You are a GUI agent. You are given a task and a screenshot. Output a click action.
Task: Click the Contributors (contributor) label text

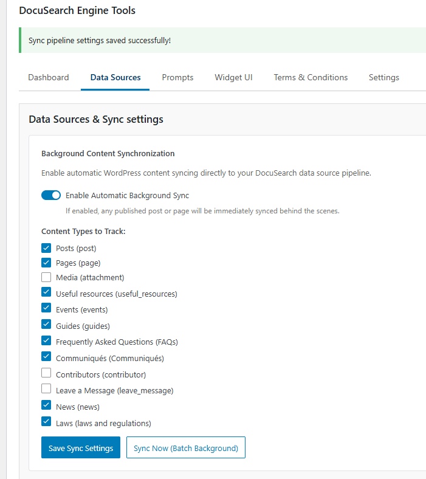pos(101,375)
